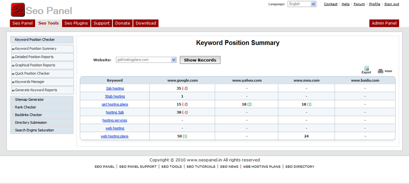Open the Download tab
409x184 pixels.
tap(146, 23)
